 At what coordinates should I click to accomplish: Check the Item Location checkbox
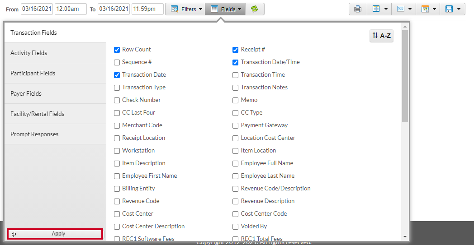tap(236, 151)
